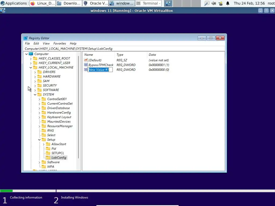Click the tree pane vertical scrollbar
Viewport: 275px width, 206px height.
[78, 107]
